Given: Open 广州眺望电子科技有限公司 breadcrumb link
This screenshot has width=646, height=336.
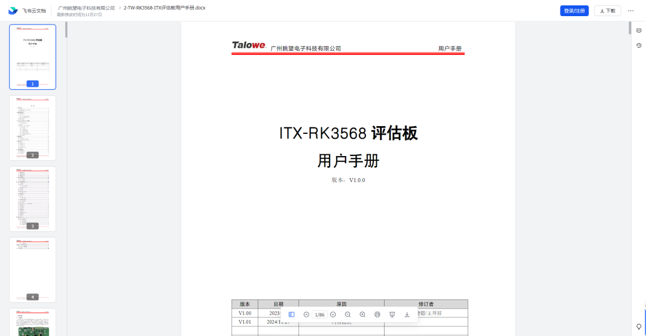Looking at the screenshot, I should tap(87, 8).
